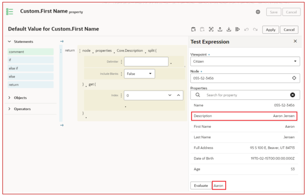Open the Delimiter argument three-dot menu
Image resolution: width=306 pixels, height=196 pixels.
pyautogui.click(x=122, y=62)
